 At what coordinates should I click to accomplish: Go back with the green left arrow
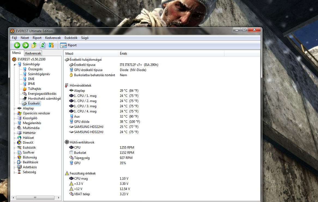coord(17,45)
